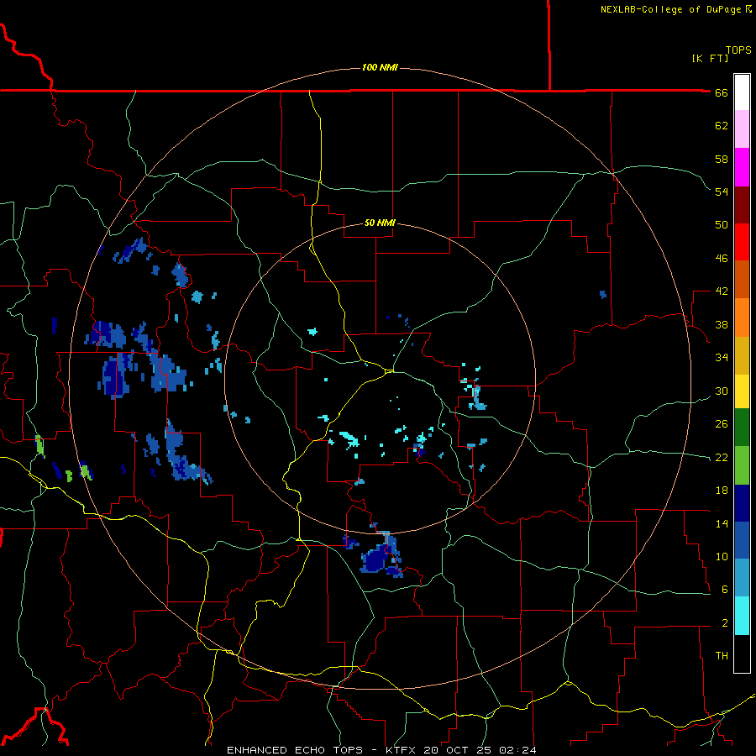Select the light pink legend color block
756x756 pixels.
(742, 129)
